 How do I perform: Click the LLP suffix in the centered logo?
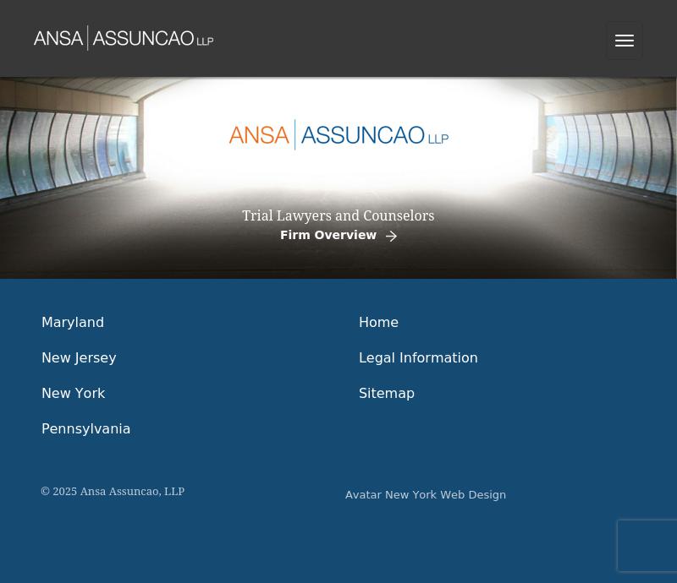tap(438, 139)
